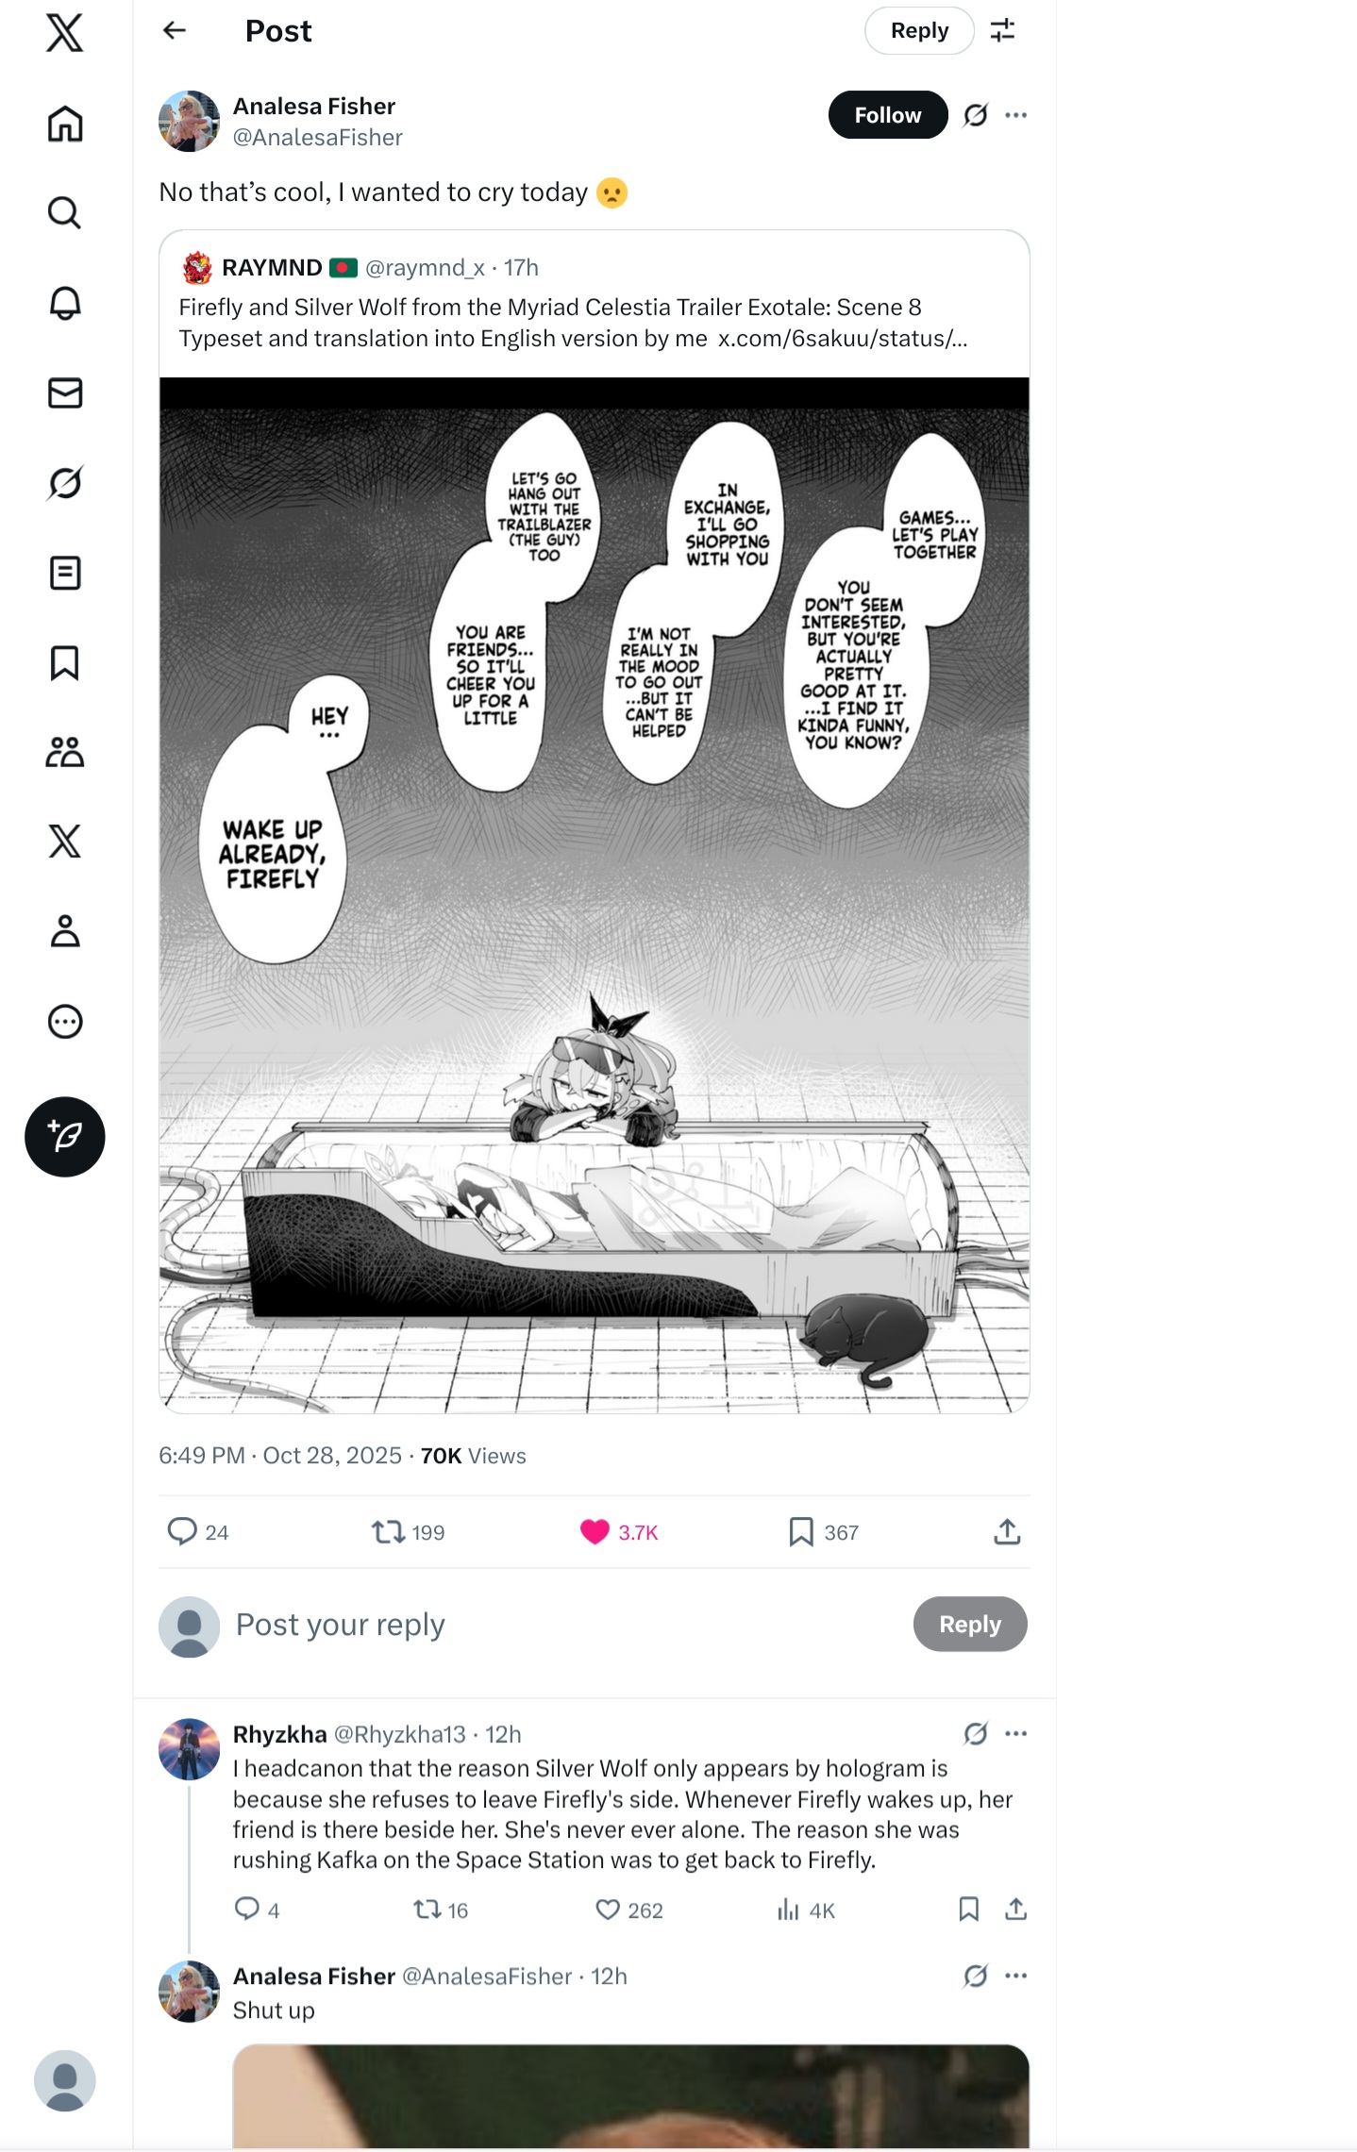
Task: Open the @raymnd_x quoted handle link
Action: (x=425, y=268)
